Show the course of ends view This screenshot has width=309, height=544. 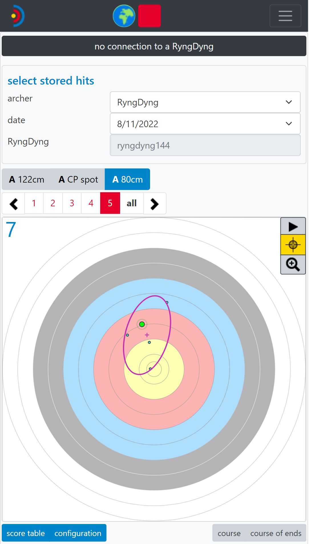[x=276, y=533]
